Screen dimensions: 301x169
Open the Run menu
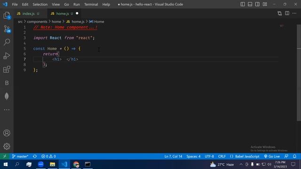click(x=76, y=4)
